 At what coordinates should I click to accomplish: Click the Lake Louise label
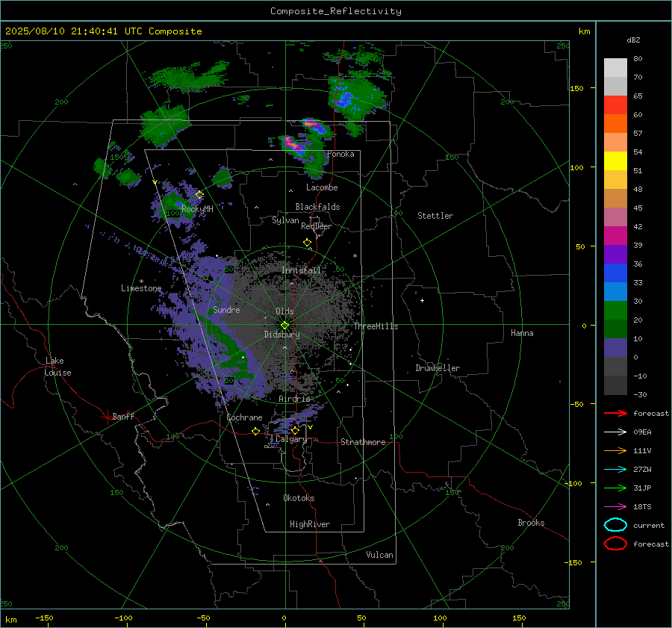point(57,367)
